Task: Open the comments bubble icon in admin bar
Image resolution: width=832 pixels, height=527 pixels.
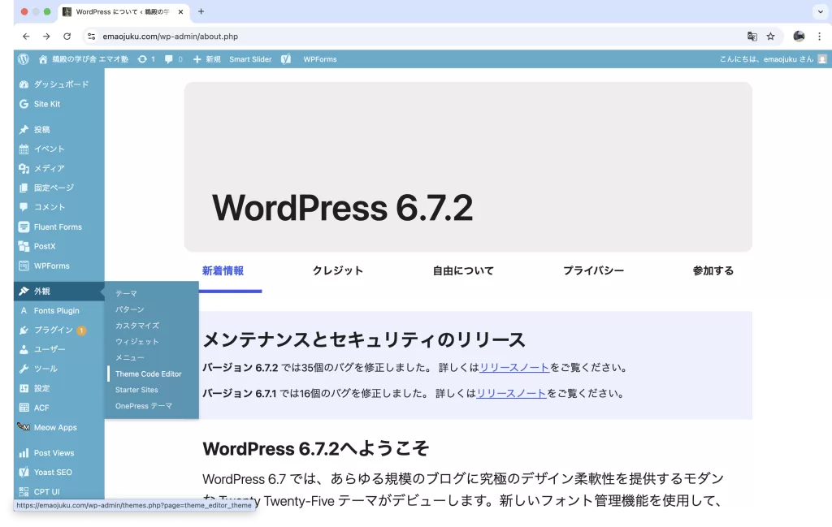Action: (169, 59)
